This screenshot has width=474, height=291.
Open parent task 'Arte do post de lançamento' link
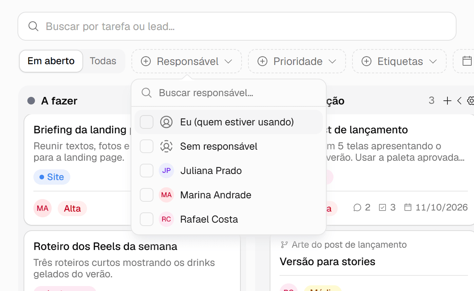tap(349, 245)
